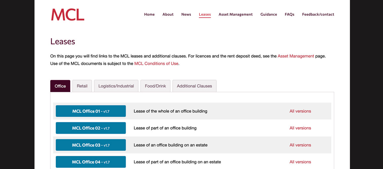Viewport: 383px width, 169px height.
Task: Open MCL Office 03 v1.7 document
Action: click(x=91, y=145)
